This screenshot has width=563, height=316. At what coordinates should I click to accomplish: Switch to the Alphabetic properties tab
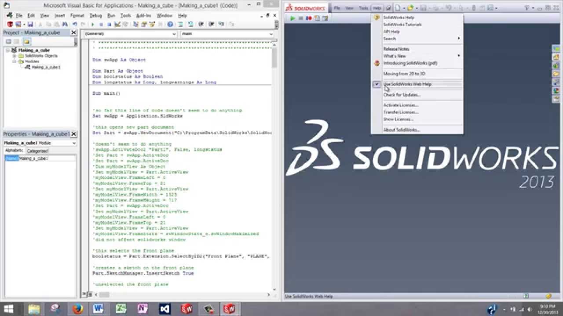point(15,151)
